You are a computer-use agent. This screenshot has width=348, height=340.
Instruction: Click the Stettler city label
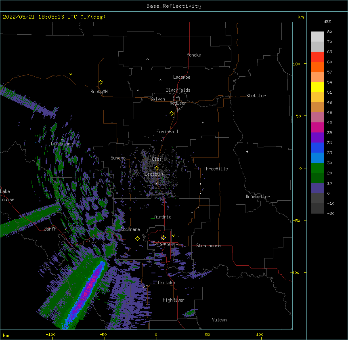(256, 96)
